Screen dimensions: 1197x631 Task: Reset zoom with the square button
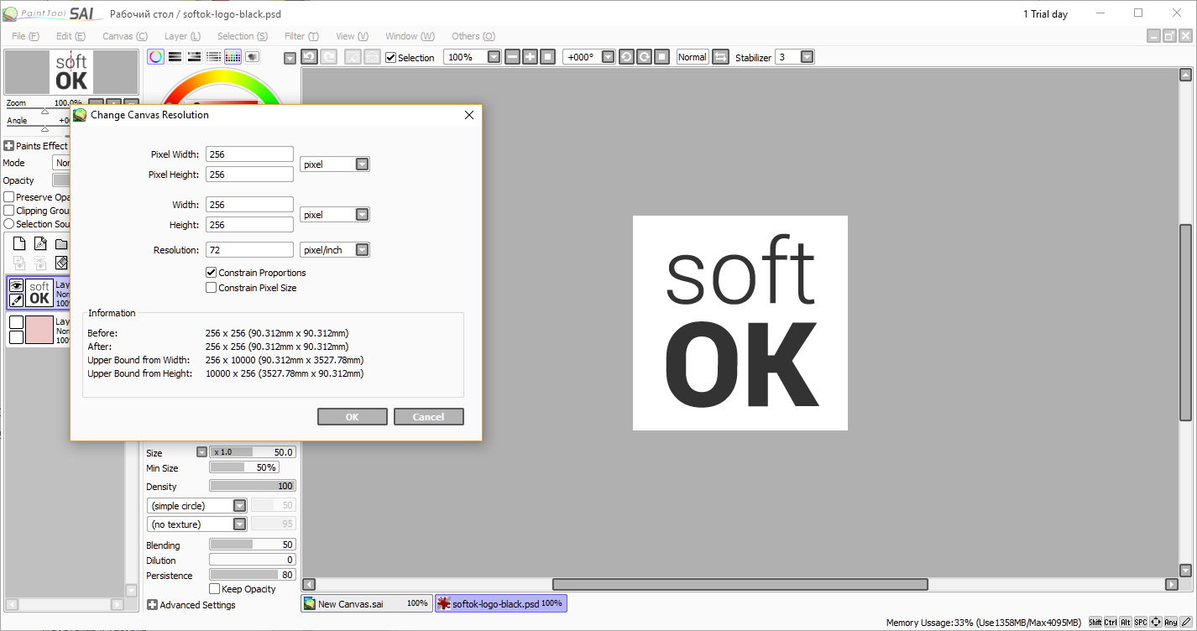[x=548, y=57]
